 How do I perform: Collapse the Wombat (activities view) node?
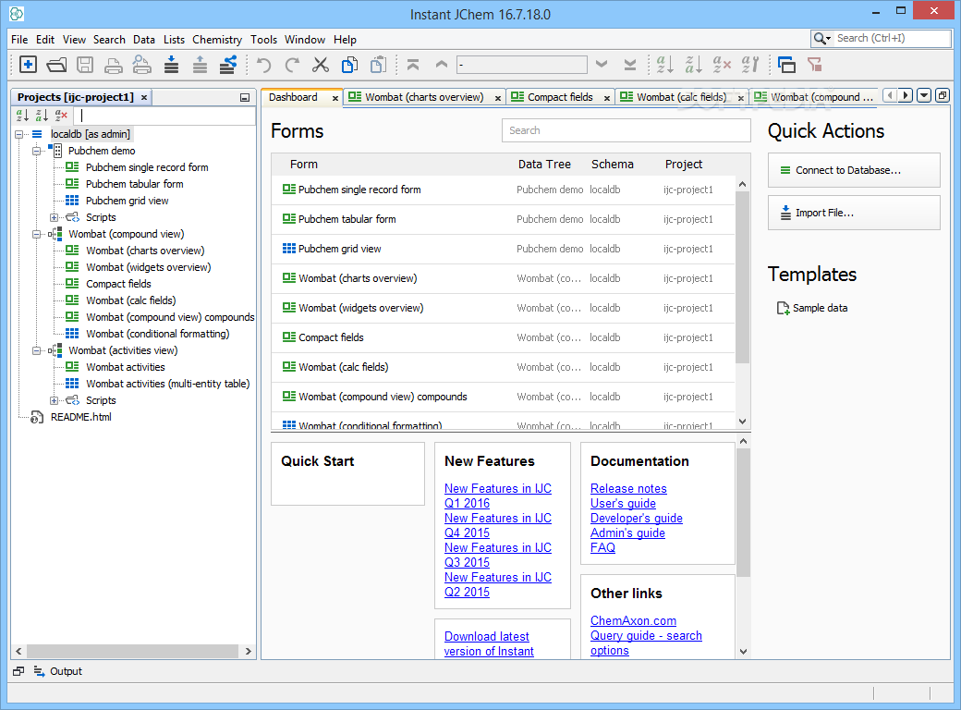coord(37,350)
